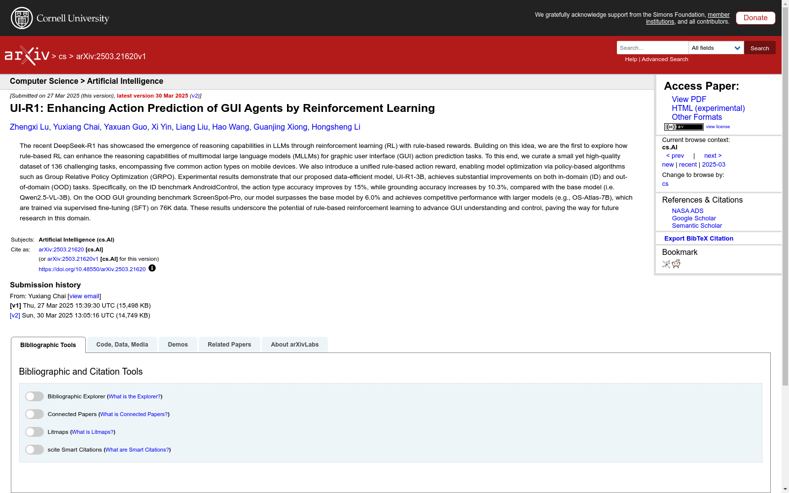Open the new cs.AI listings link

(668, 165)
